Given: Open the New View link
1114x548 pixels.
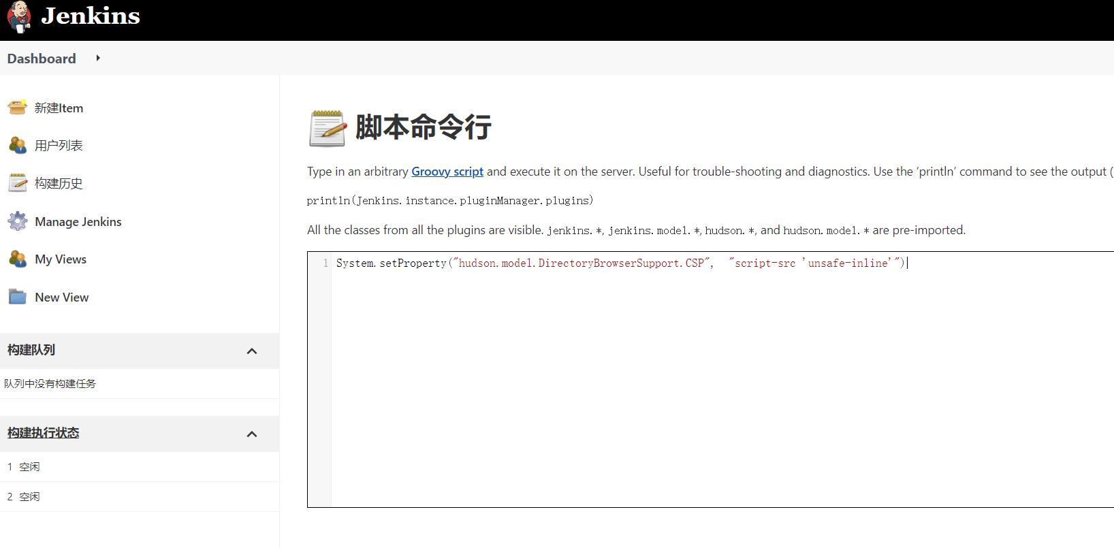Looking at the screenshot, I should click(62, 297).
